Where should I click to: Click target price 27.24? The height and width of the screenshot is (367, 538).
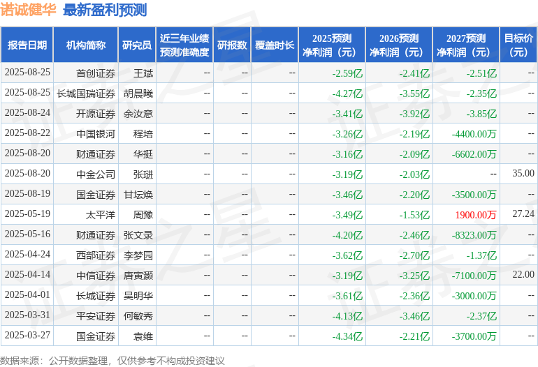[x=523, y=214]
